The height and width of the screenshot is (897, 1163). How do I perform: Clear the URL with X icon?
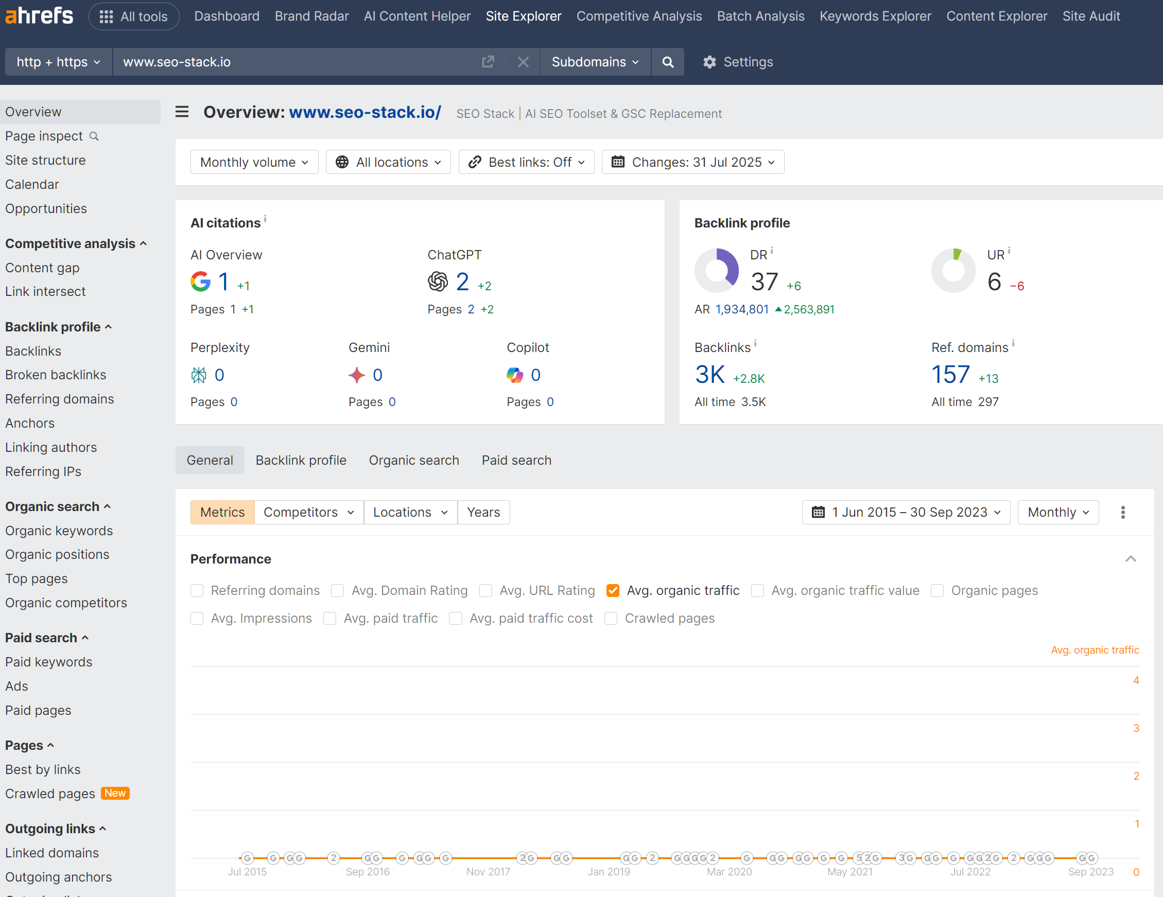(523, 62)
